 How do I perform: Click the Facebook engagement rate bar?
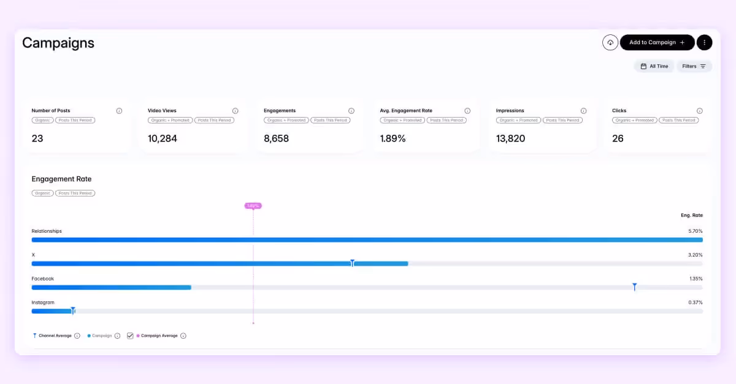(x=112, y=287)
